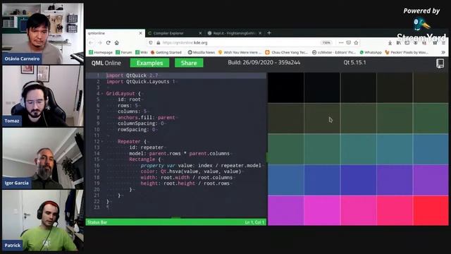Switch to the qmlonline tab
451x254 pixels.
115,33
